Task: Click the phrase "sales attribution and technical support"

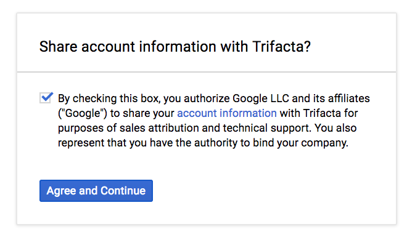Action: (215, 128)
